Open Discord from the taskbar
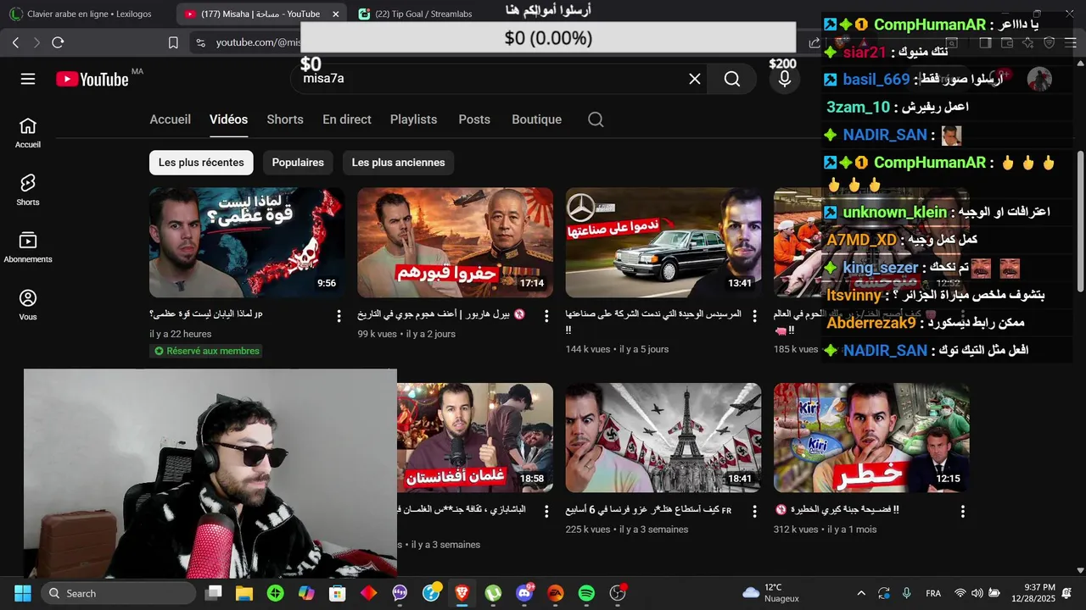The image size is (1086, 610). [524, 593]
